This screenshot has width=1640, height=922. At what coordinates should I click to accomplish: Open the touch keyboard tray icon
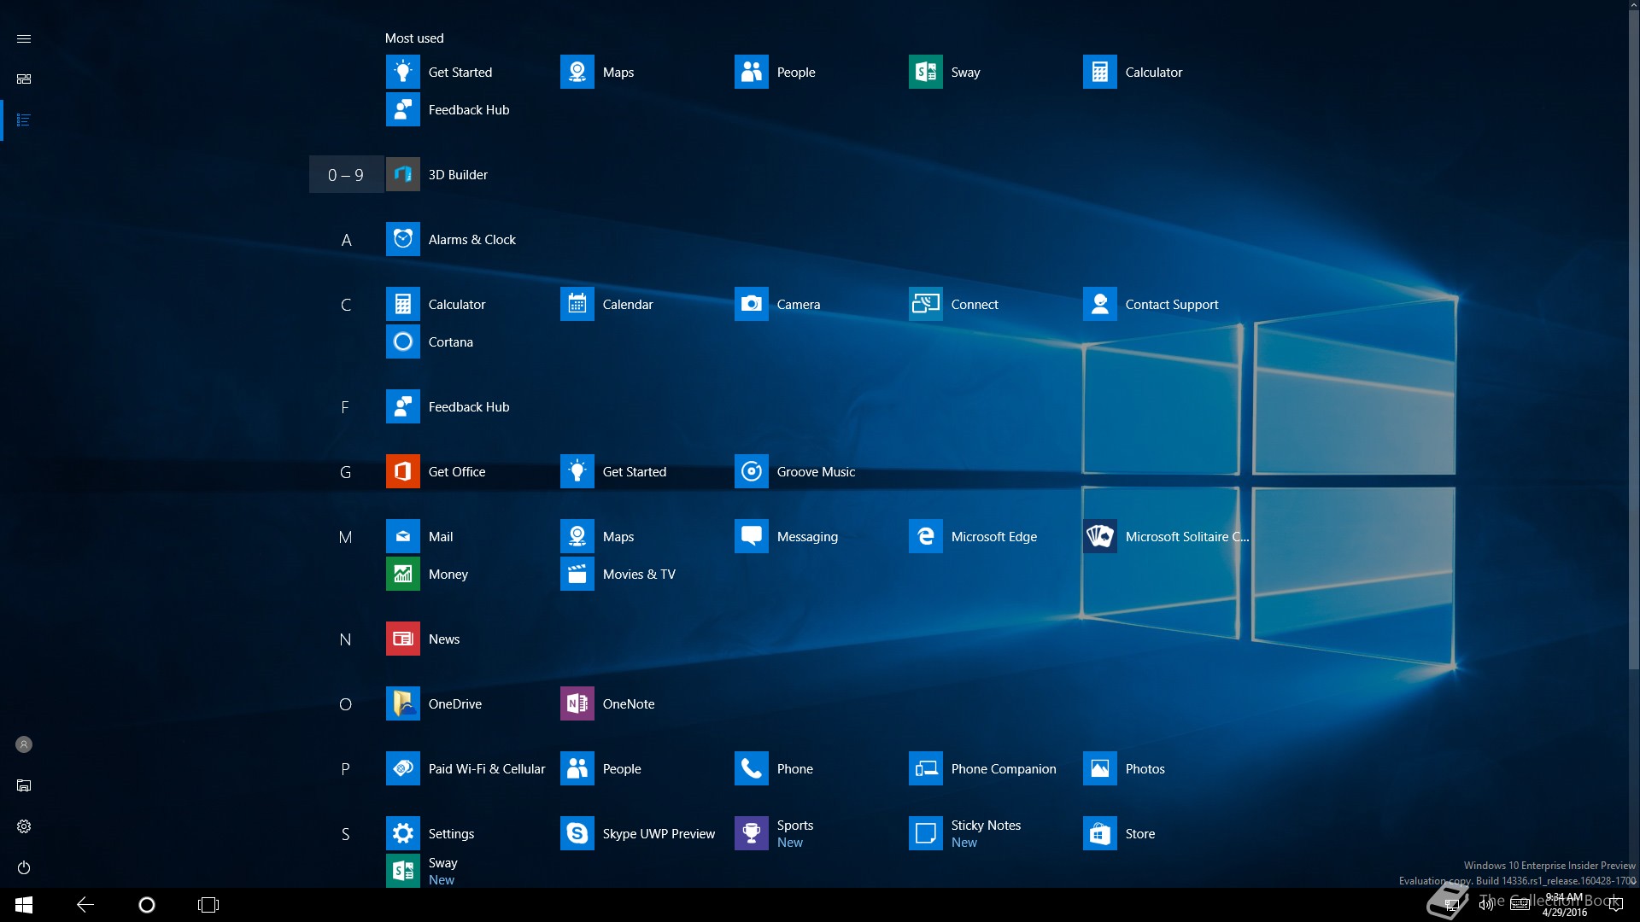[x=1520, y=905]
